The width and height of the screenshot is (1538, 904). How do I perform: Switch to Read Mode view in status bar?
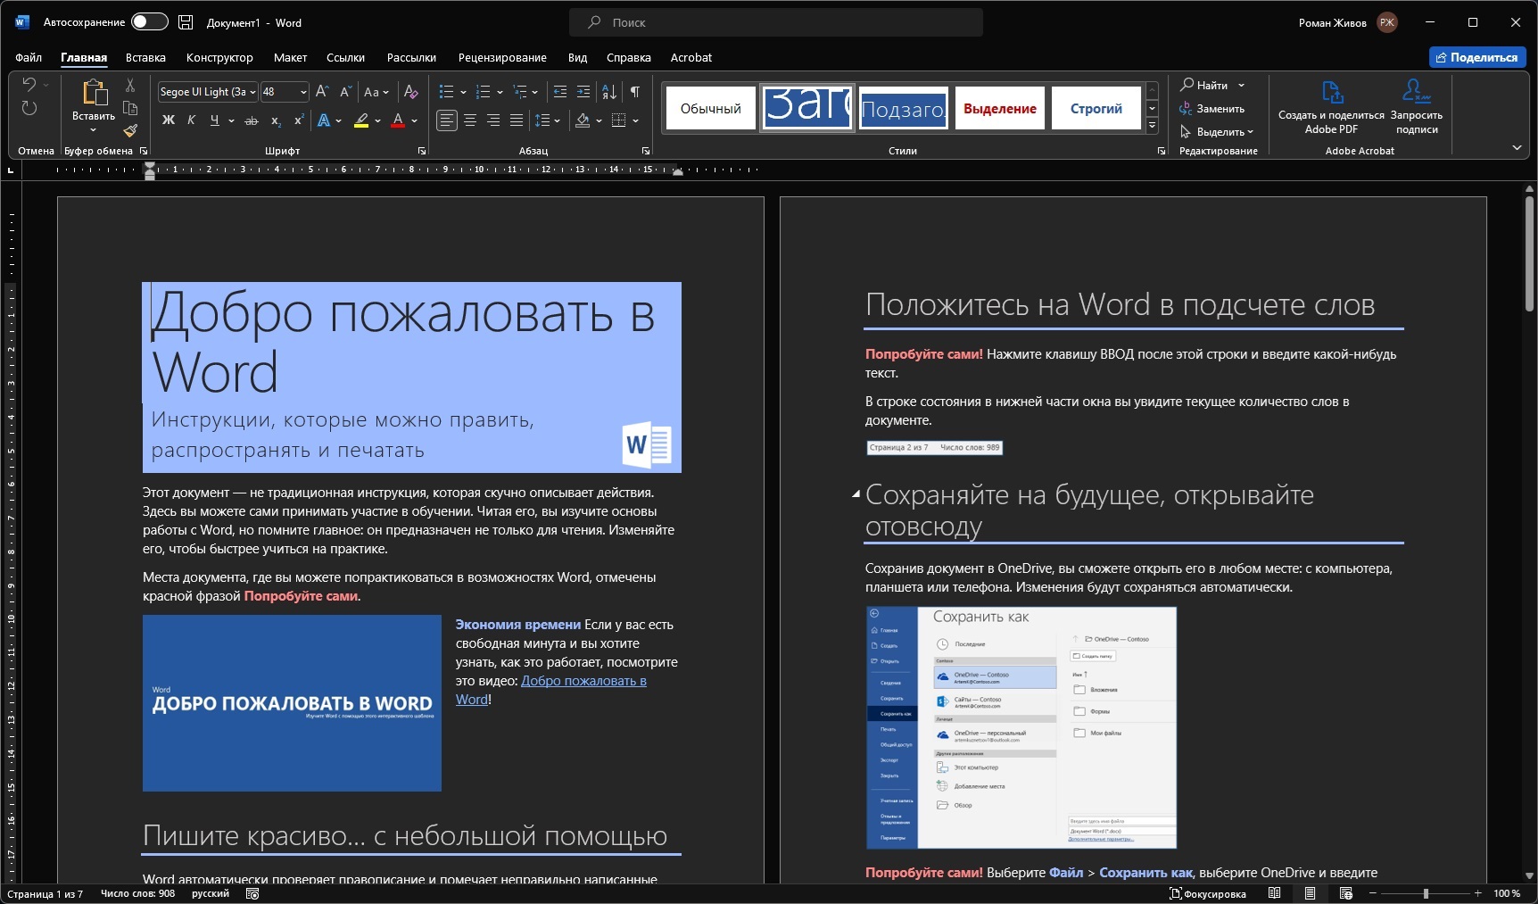[1275, 893]
